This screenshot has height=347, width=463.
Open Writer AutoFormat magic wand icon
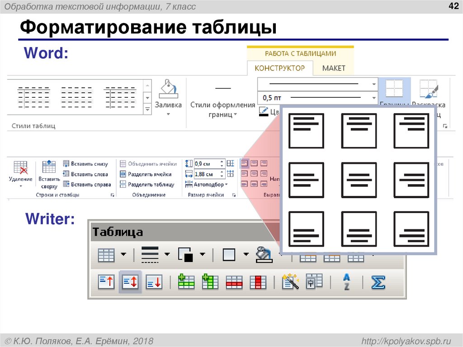290,281
